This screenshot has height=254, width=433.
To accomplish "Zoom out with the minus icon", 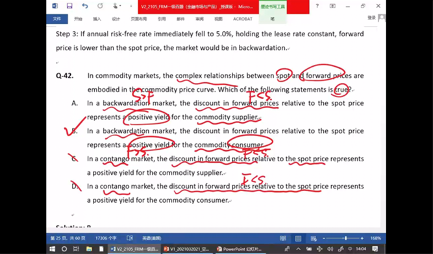I will 324,238.
